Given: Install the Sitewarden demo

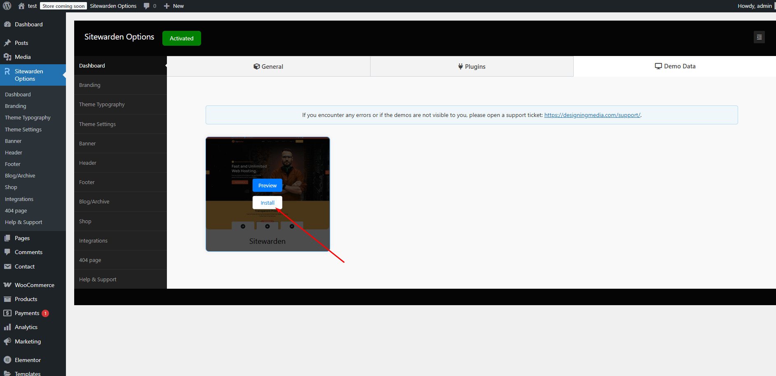Looking at the screenshot, I should click(x=267, y=203).
